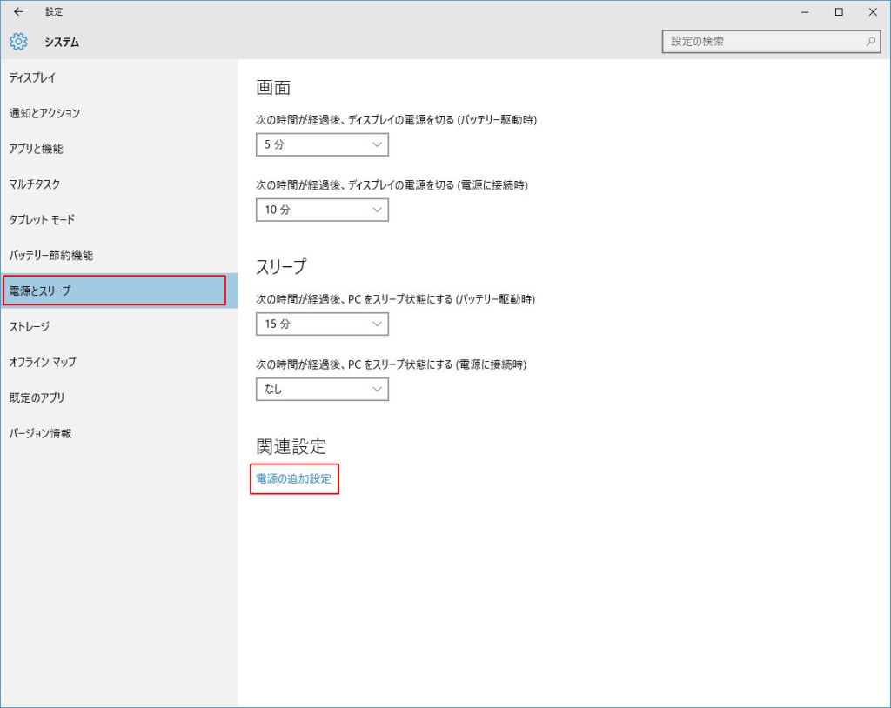
Task: Open the 電源の追加設定 link
Action: point(293,479)
